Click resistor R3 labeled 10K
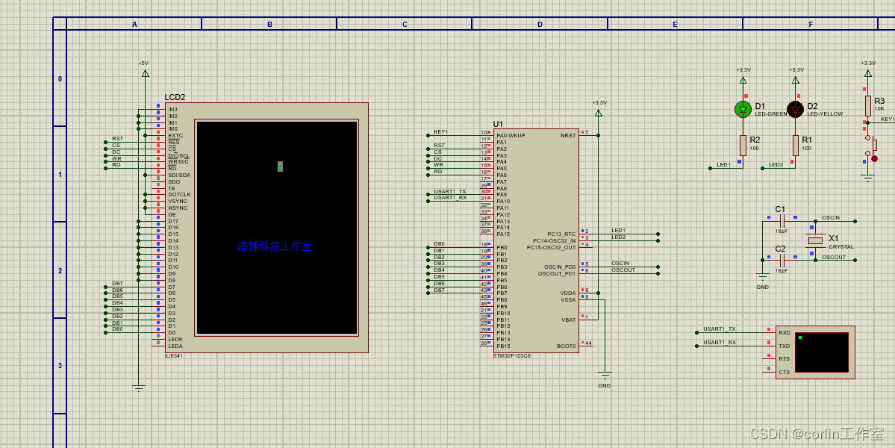 coord(868,105)
